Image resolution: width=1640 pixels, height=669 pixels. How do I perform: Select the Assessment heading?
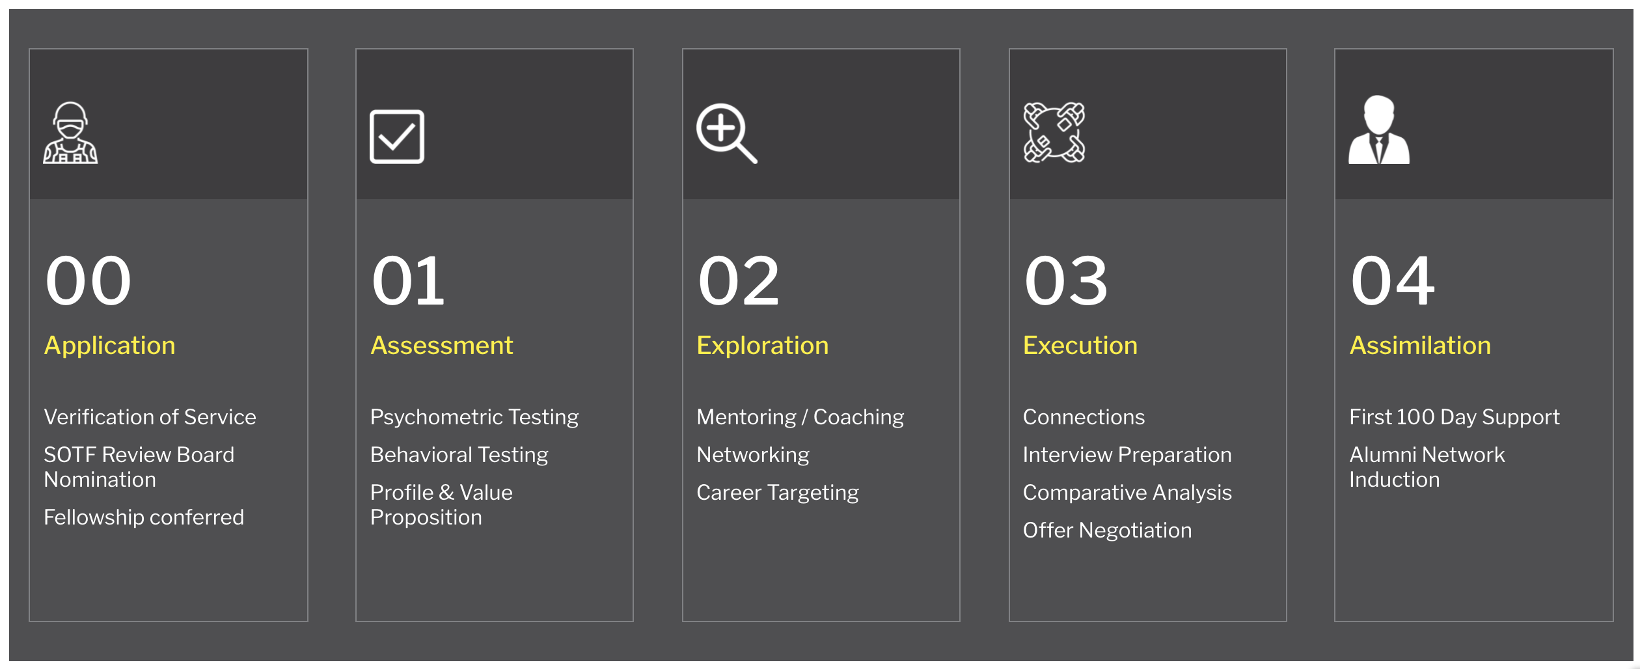click(441, 346)
